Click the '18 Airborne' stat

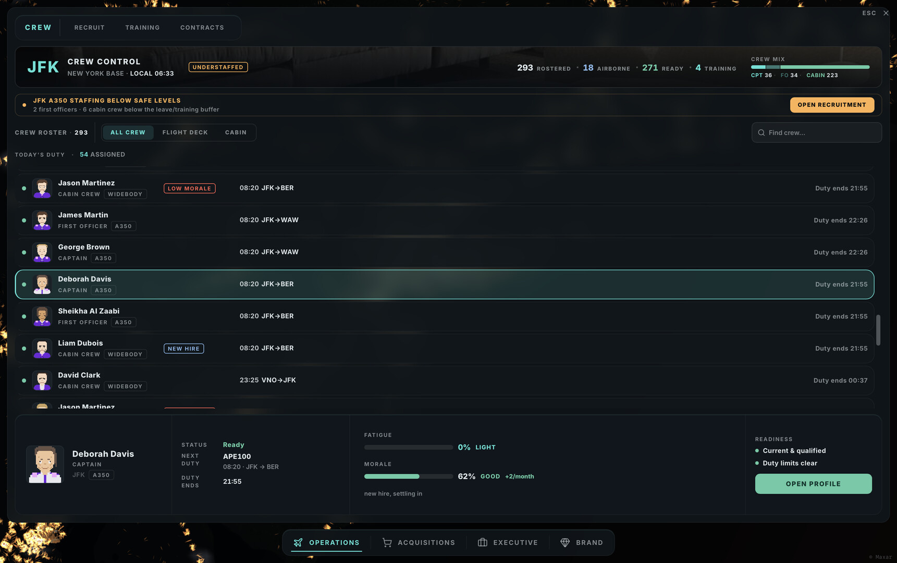(606, 68)
